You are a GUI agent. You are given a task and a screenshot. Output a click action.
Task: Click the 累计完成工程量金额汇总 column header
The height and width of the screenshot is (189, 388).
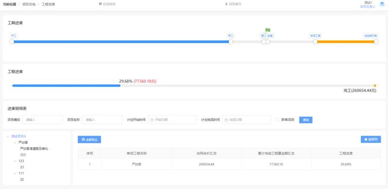276,153
